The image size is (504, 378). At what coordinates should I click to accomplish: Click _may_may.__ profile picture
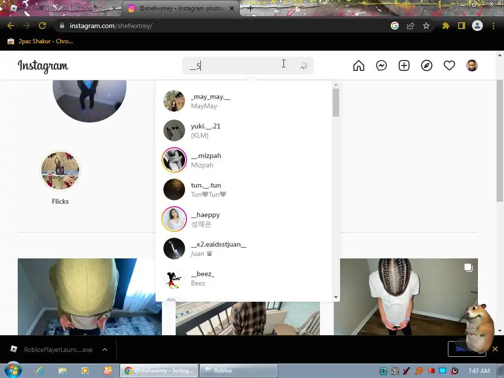pos(174,101)
